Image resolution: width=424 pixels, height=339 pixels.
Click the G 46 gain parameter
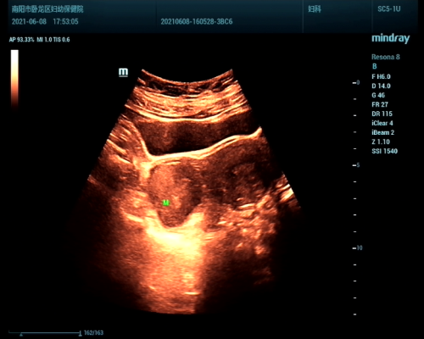tap(378, 95)
